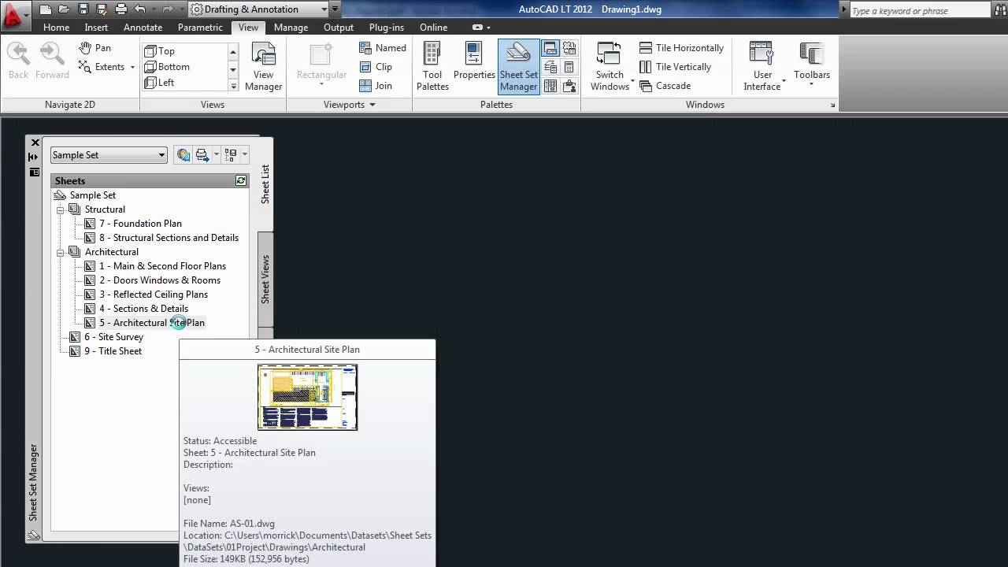The height and width of the screenshot is (567, 1008).
Task: Click the Redo arrow icon
Action: 168,9
